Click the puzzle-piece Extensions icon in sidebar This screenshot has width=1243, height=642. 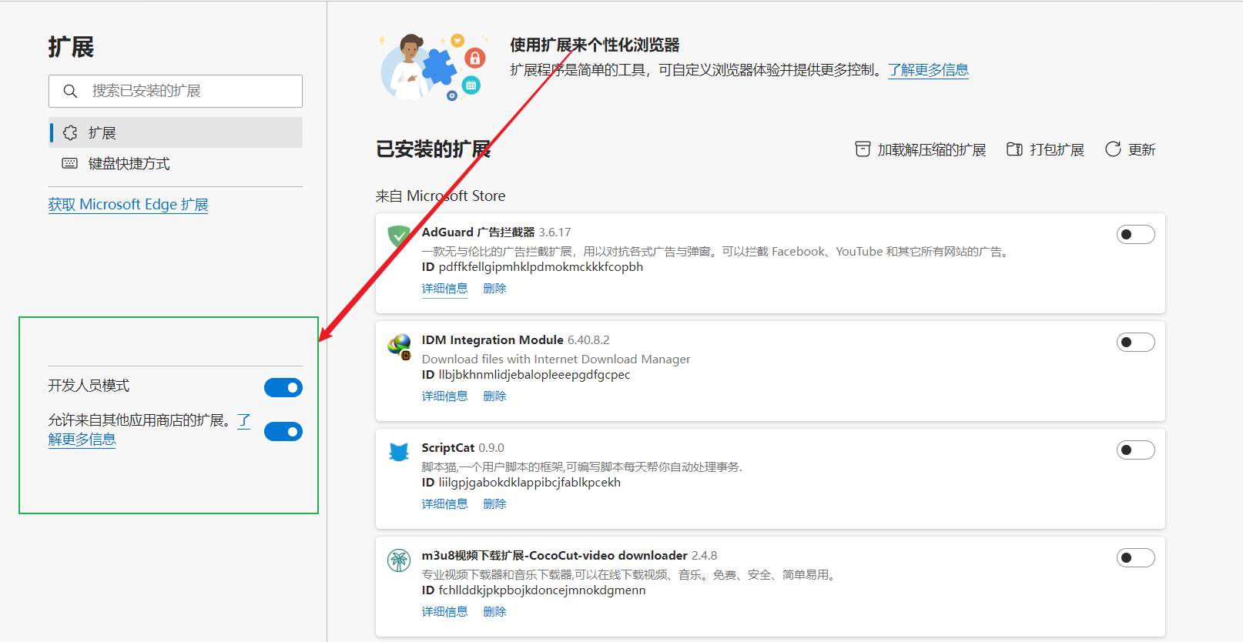(x=70, y=132)
